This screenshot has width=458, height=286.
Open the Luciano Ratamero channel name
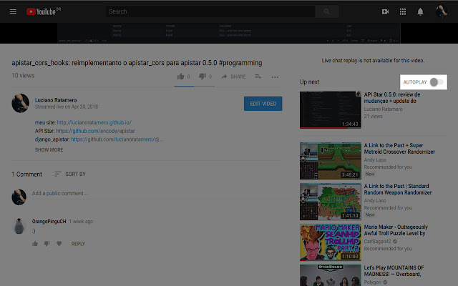(56, 100)
